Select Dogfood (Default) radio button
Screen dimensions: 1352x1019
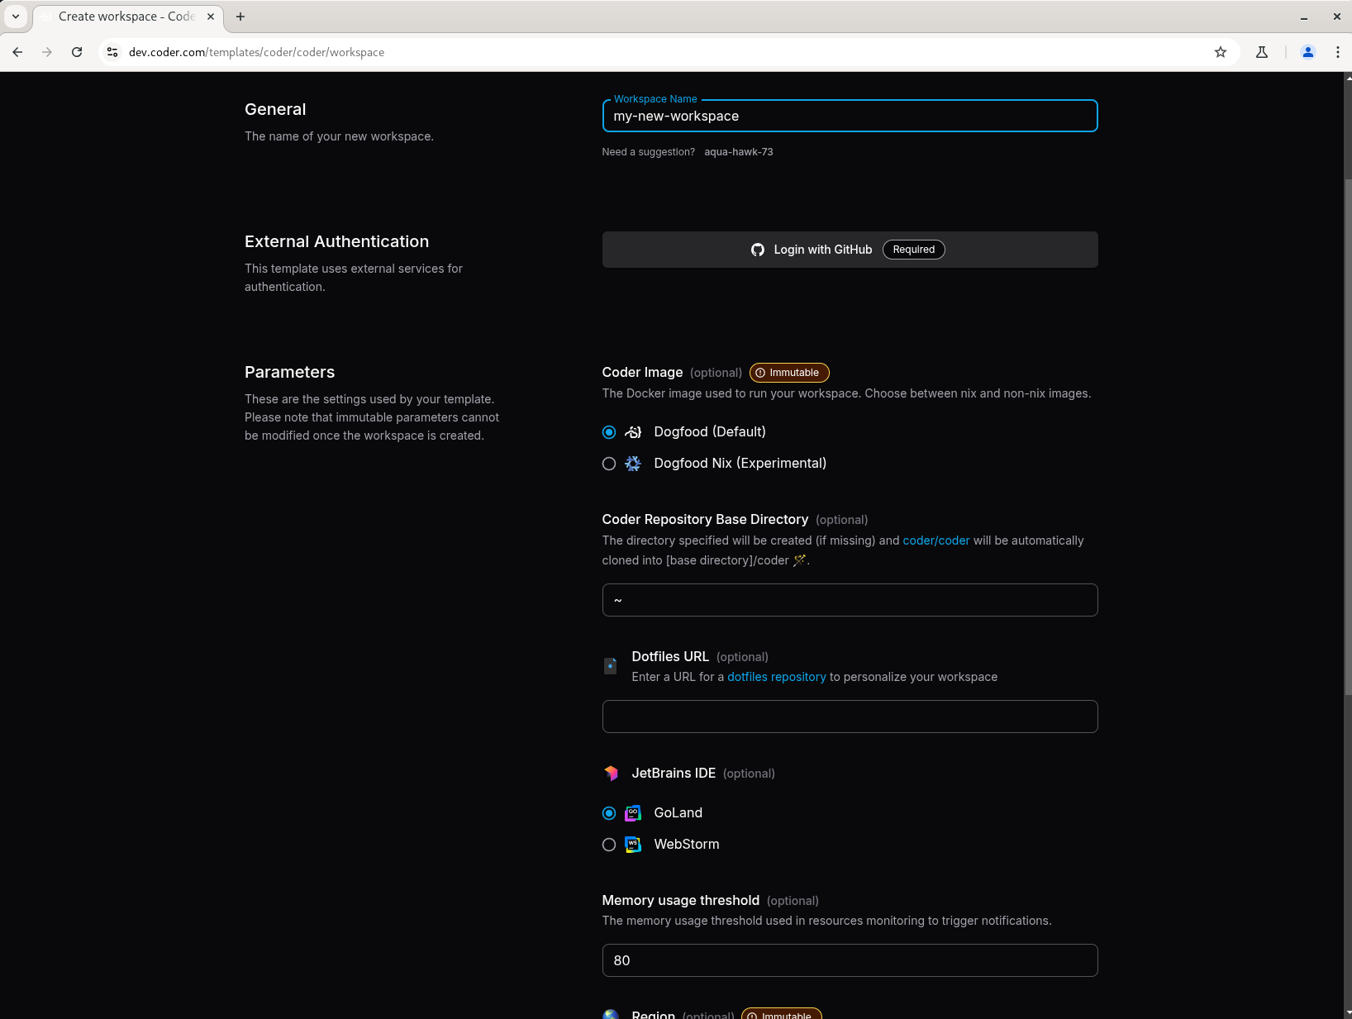coord(609,432)
